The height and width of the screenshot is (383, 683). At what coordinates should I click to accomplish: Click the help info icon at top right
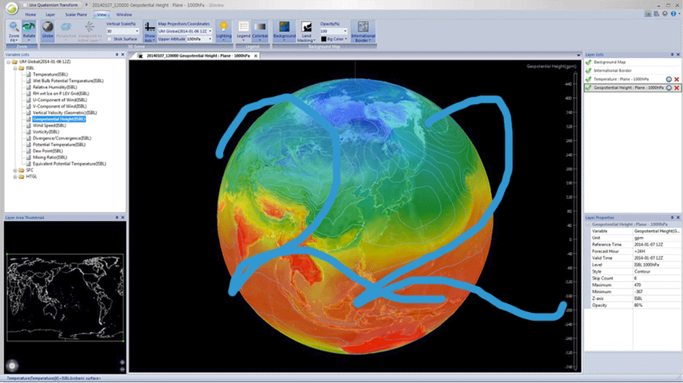(x=673, y=14)
